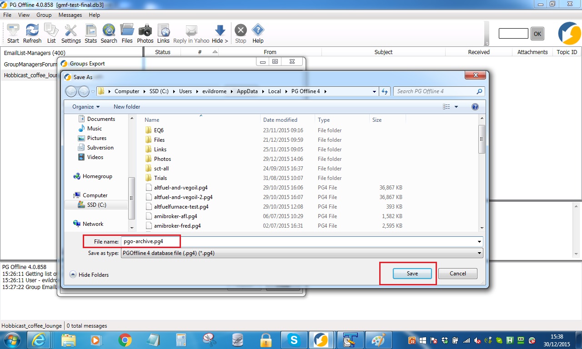Open the Help menu in menu bar
The width and height of the screenshot is (582, 349).
coord(94,15)
